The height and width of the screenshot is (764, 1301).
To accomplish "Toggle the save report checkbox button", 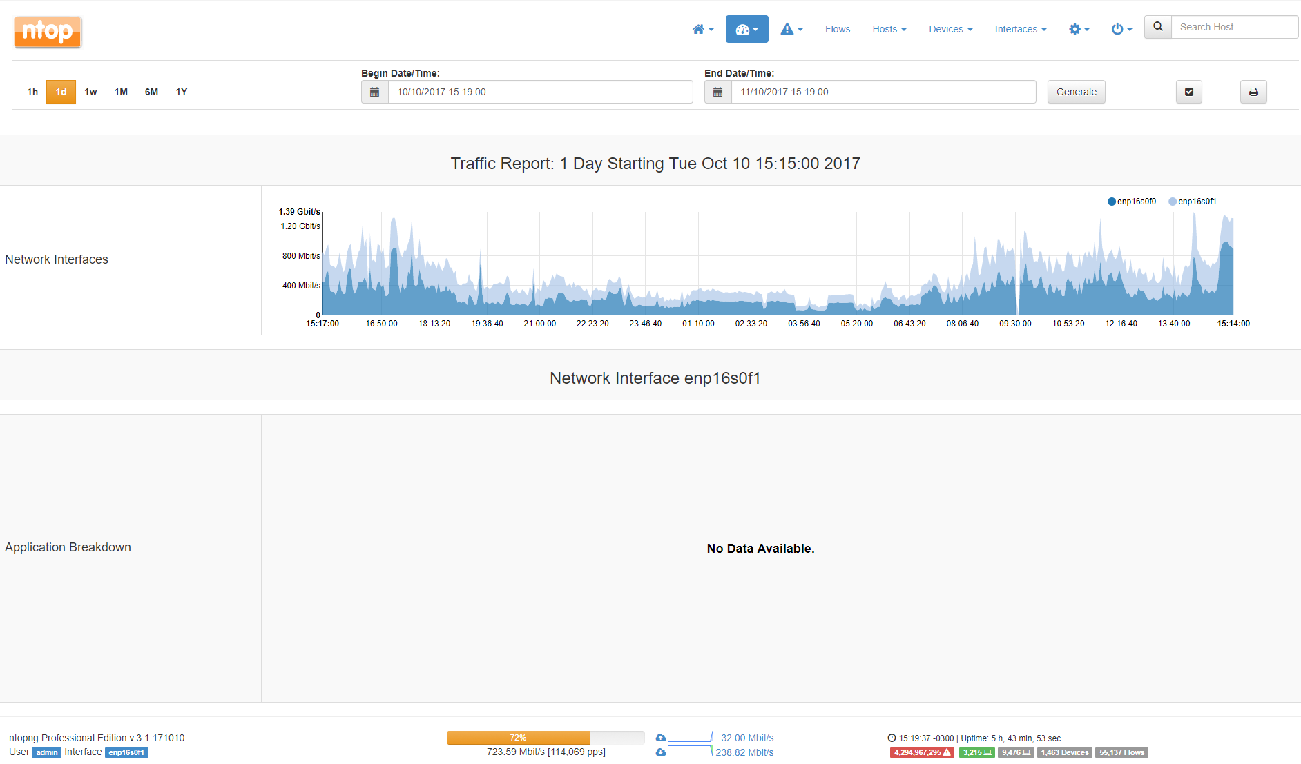I will pyautogui.click(x=1188, y=91).
